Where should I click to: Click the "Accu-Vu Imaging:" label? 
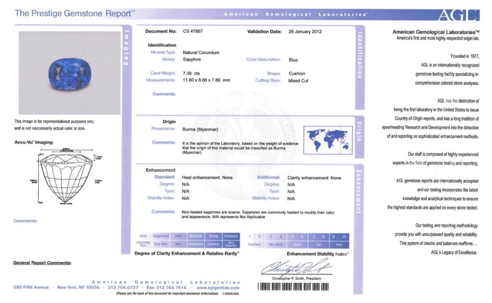click(x=34, y=142)
